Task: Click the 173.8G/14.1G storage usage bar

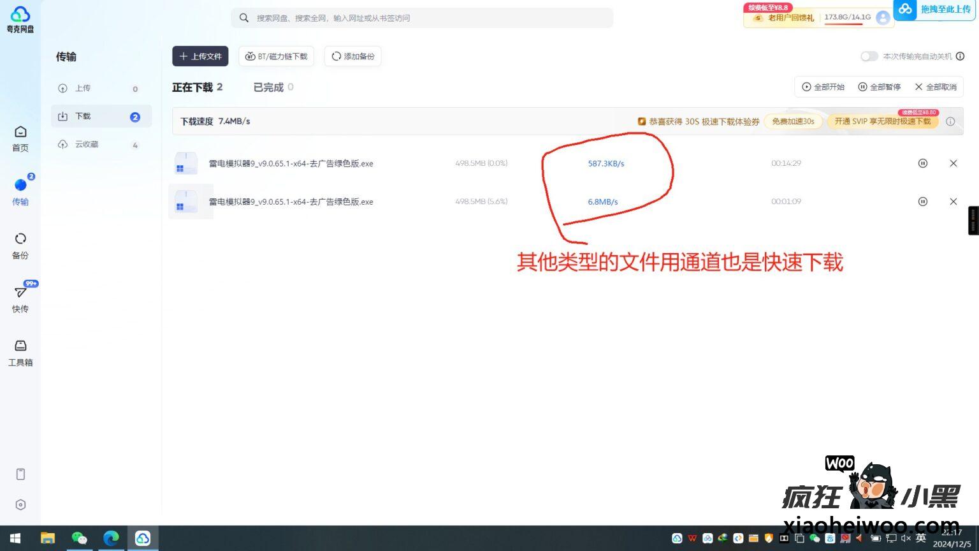Action: 848,18
